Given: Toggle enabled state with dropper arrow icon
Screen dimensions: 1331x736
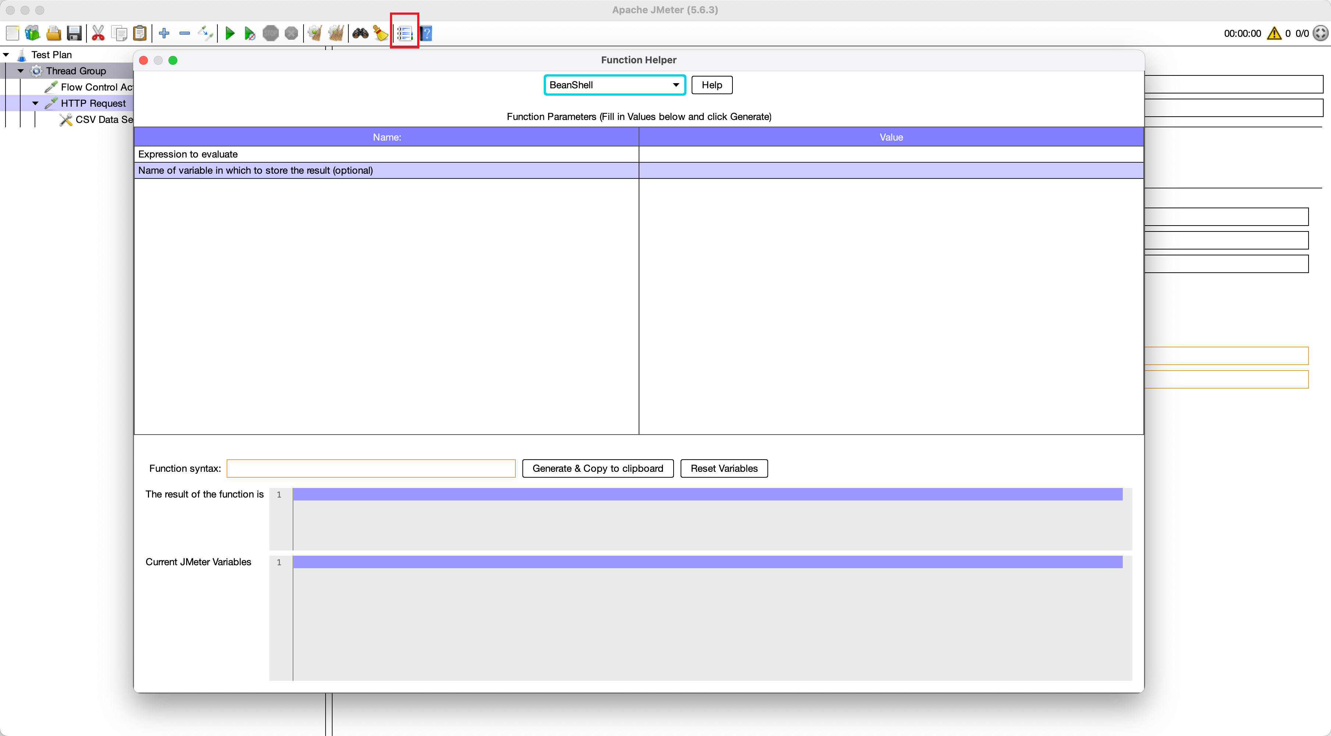Looking at the screenshot, I should [205, 33].
